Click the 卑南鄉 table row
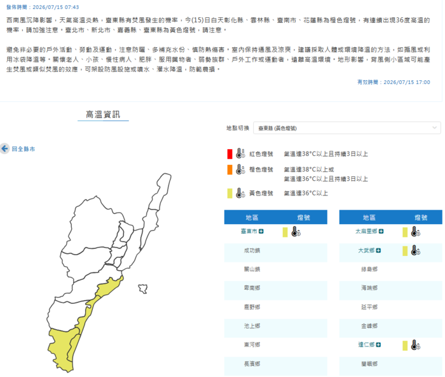445x377 pixels. (275, 290)
